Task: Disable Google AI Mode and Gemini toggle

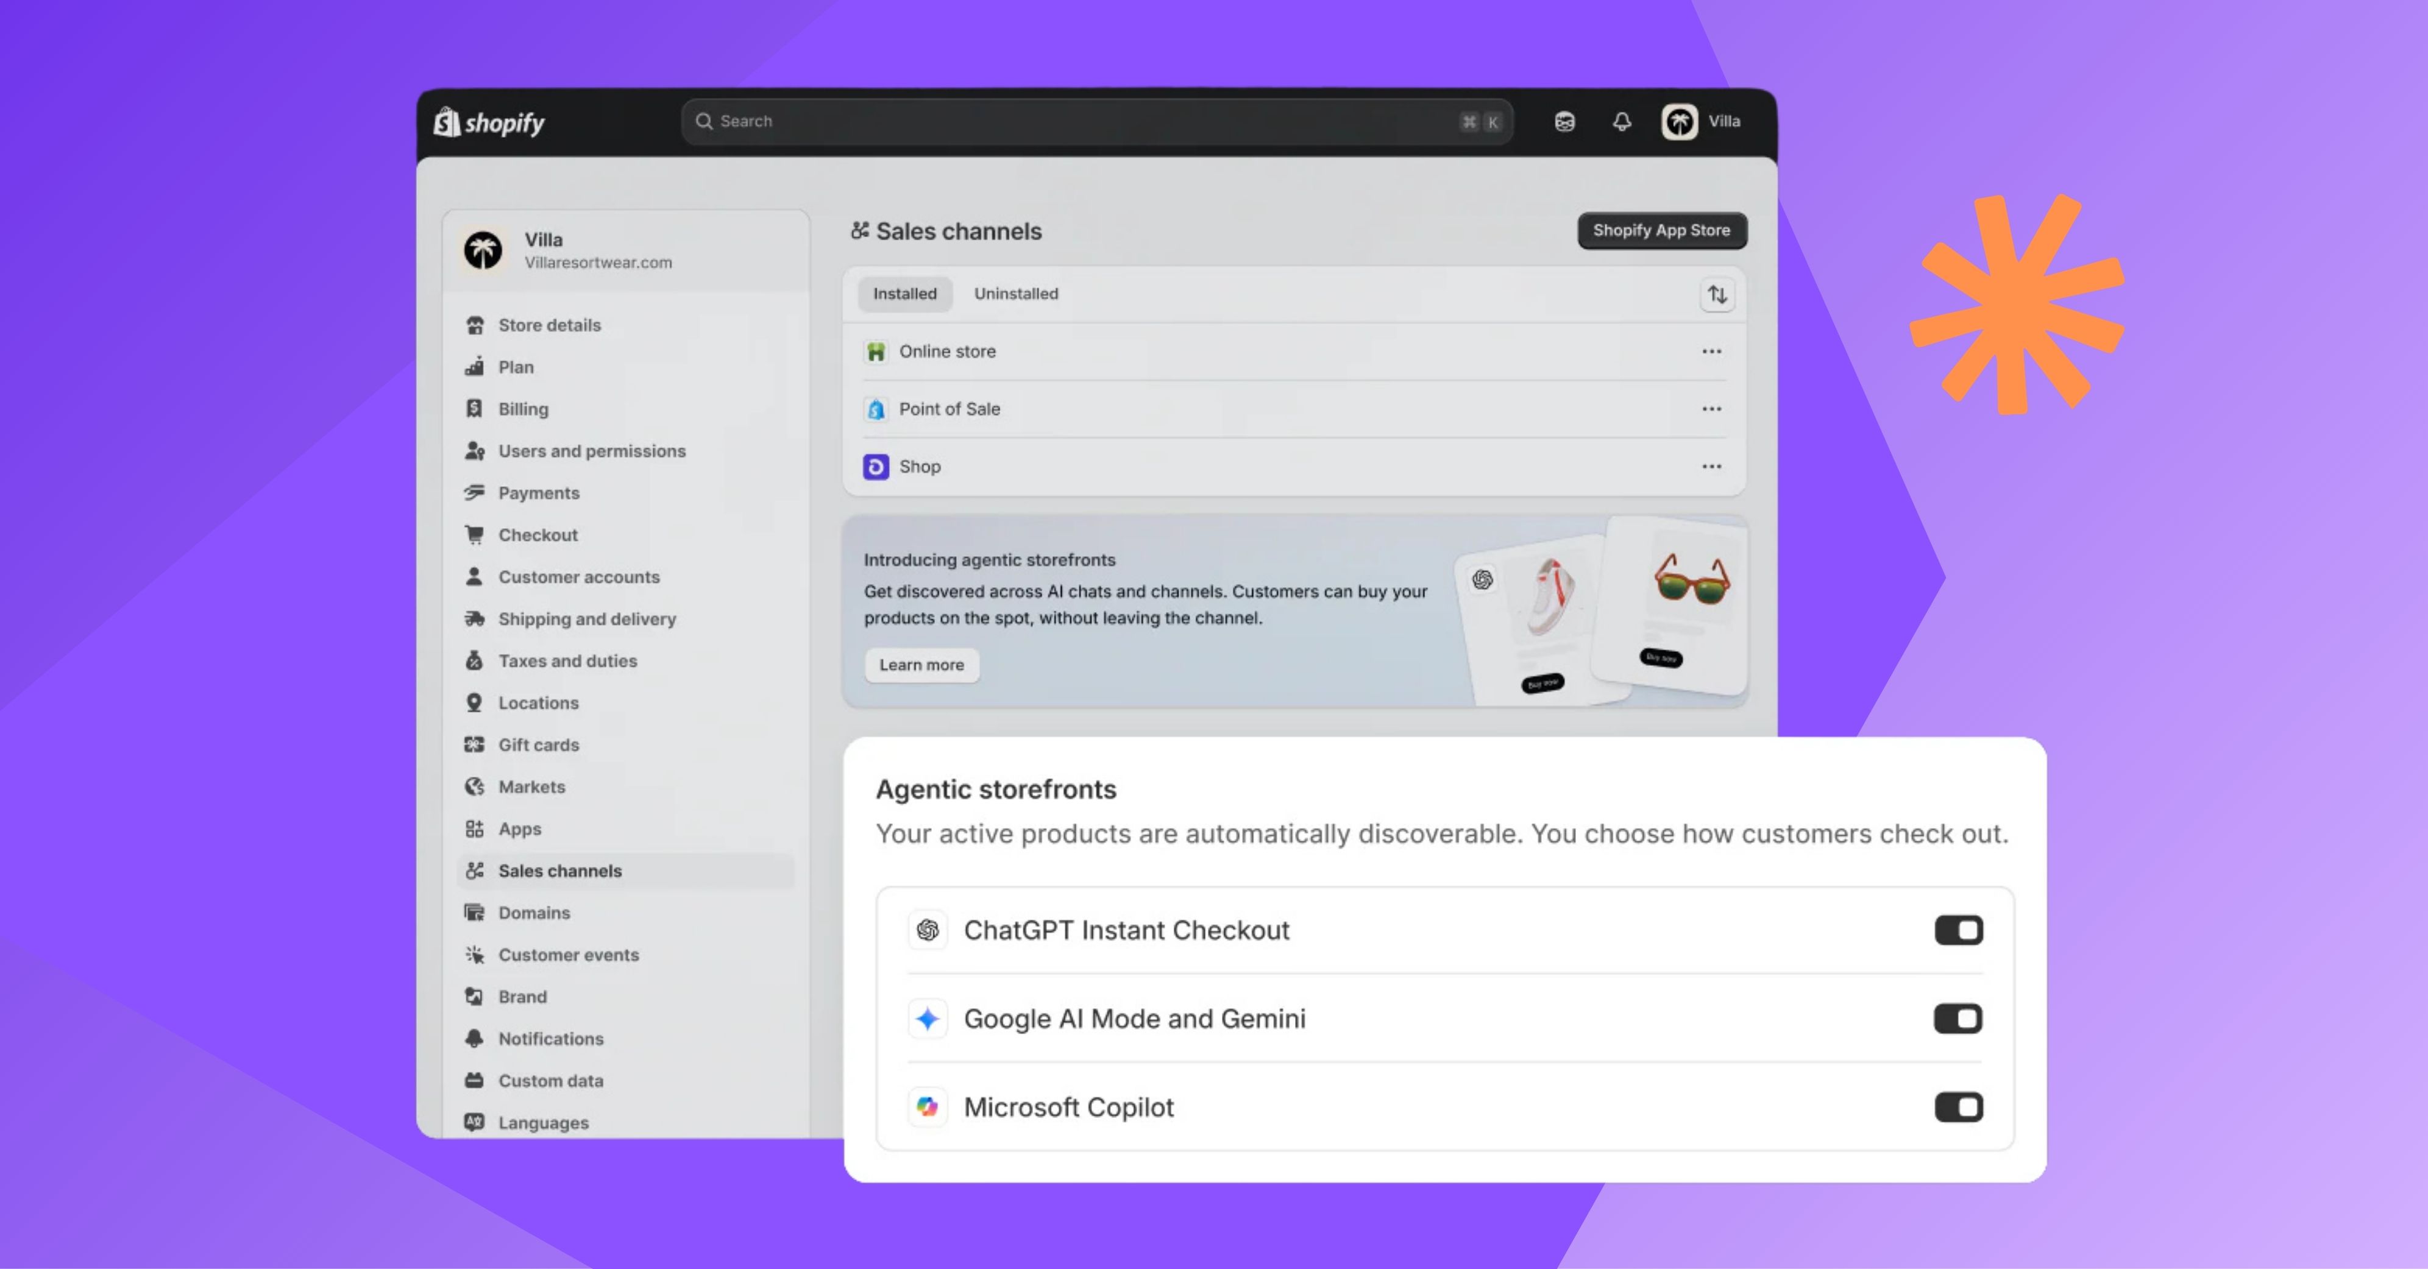Action: [x=1958, y=1019]
